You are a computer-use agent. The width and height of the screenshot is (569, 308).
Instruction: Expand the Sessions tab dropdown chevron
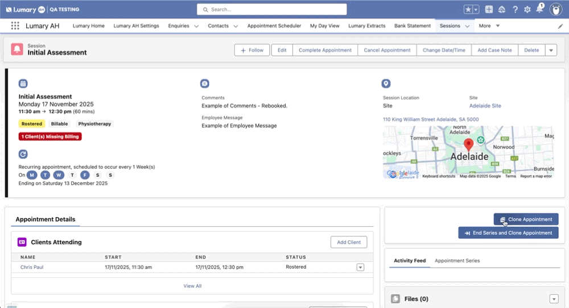pos(467,26)
